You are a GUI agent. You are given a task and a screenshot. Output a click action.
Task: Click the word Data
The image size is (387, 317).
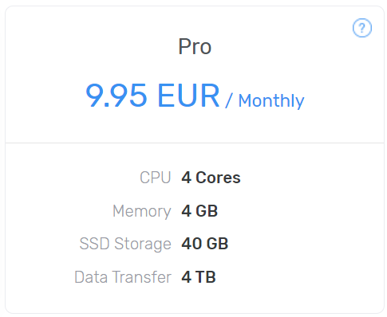91,277
